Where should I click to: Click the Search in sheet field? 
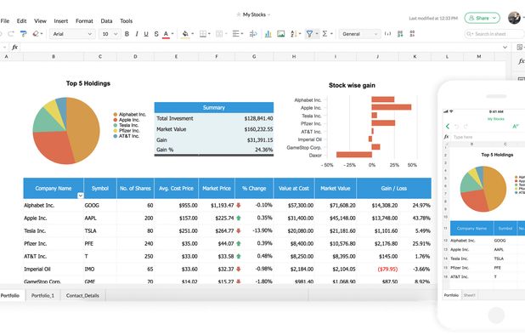click(x=494, y=34)
